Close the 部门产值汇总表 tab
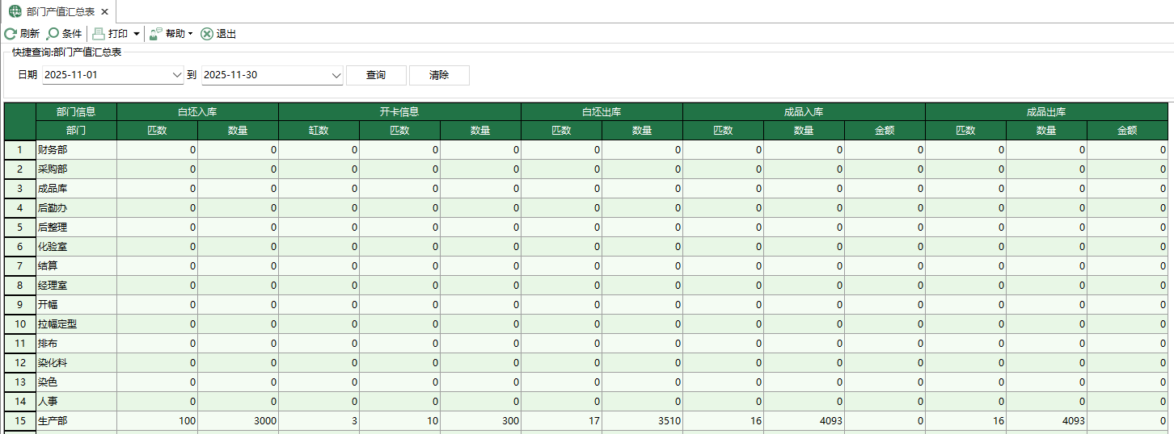The height and width of the screenshot is (434, 1174). point(104,11)
